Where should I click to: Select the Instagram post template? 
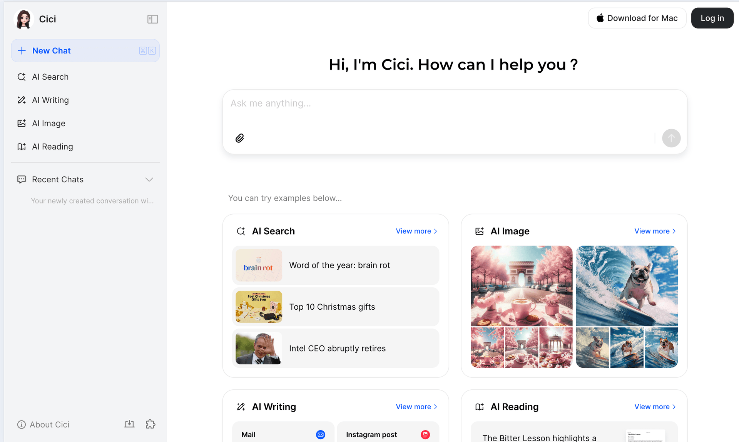[x=388, y=432]
